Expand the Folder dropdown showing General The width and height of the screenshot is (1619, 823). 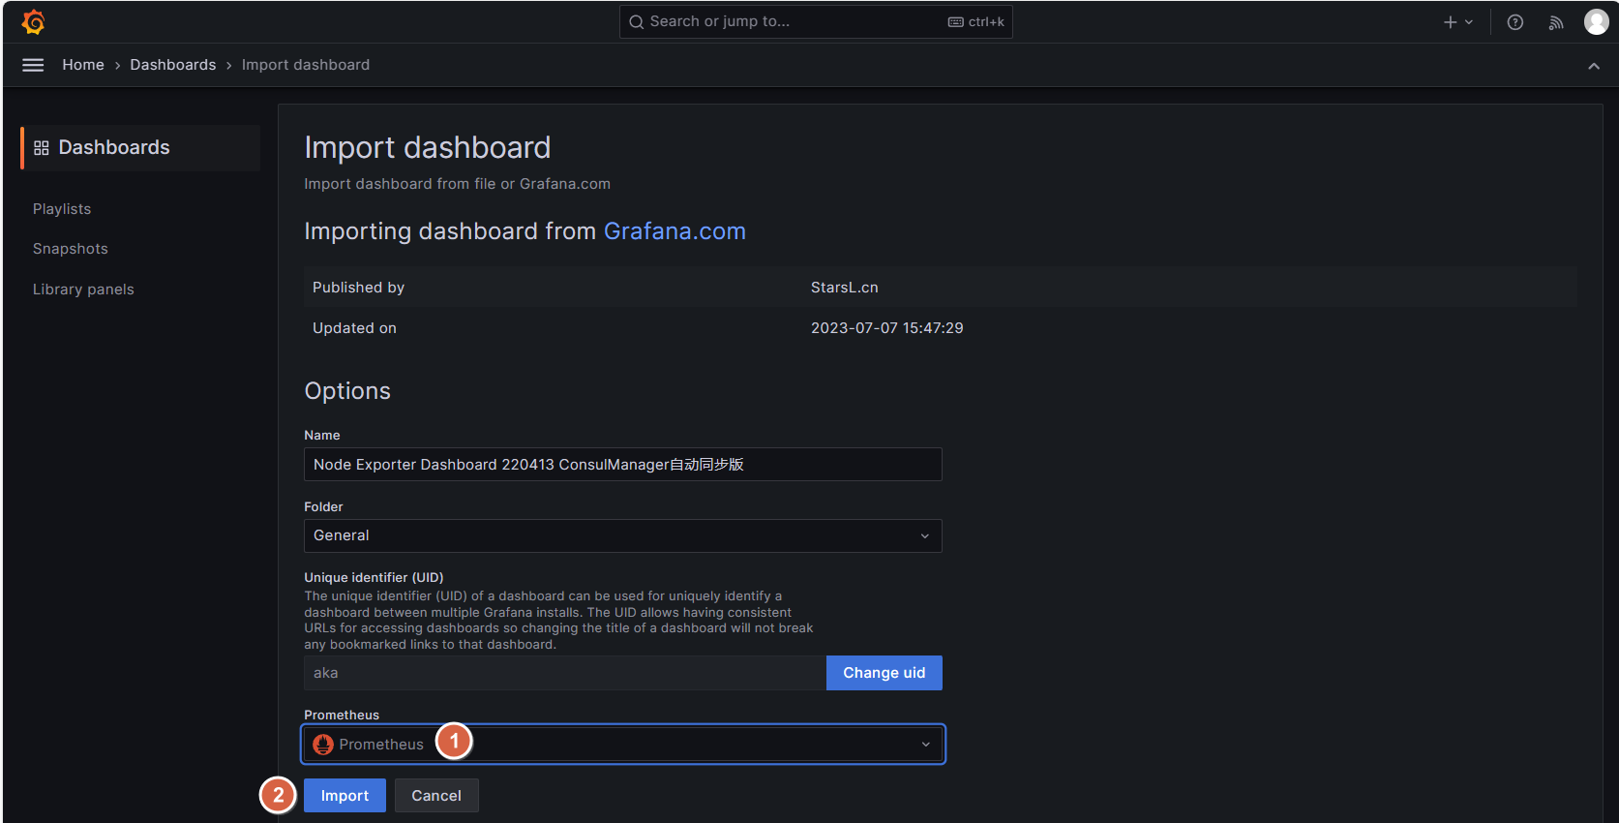pos(623,535)
